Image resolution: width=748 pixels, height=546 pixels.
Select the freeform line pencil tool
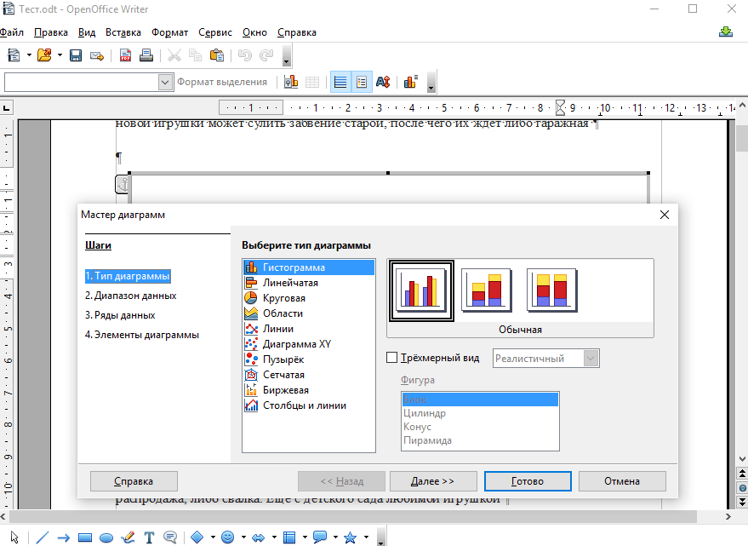click(128, 537)
